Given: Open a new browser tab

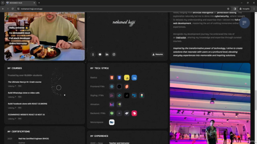Looking at the screenshot, I should (x=39, y=3).
